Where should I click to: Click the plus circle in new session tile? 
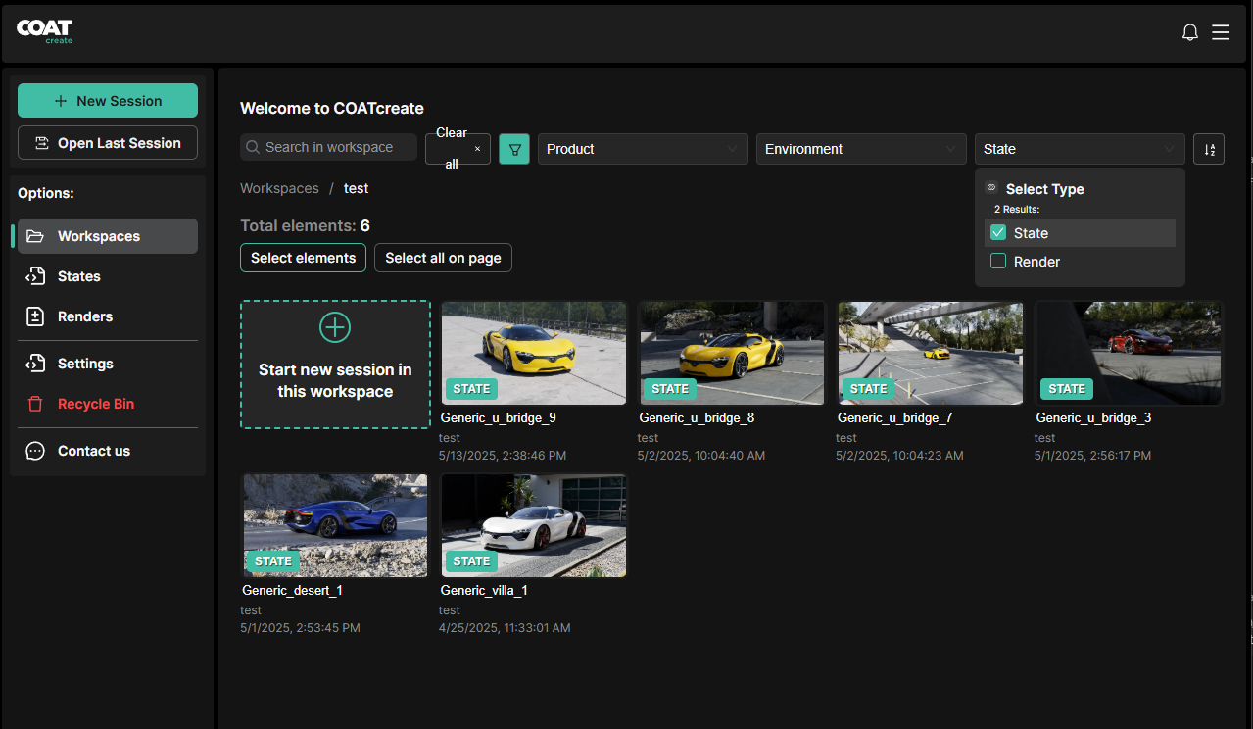click(335, 327)
